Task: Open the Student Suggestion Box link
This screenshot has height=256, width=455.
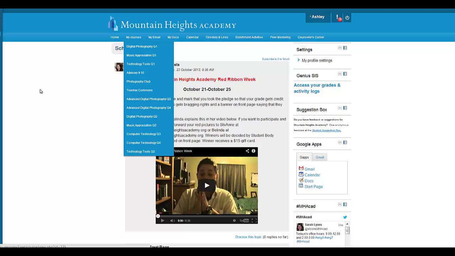Action: tap(327, 130)
